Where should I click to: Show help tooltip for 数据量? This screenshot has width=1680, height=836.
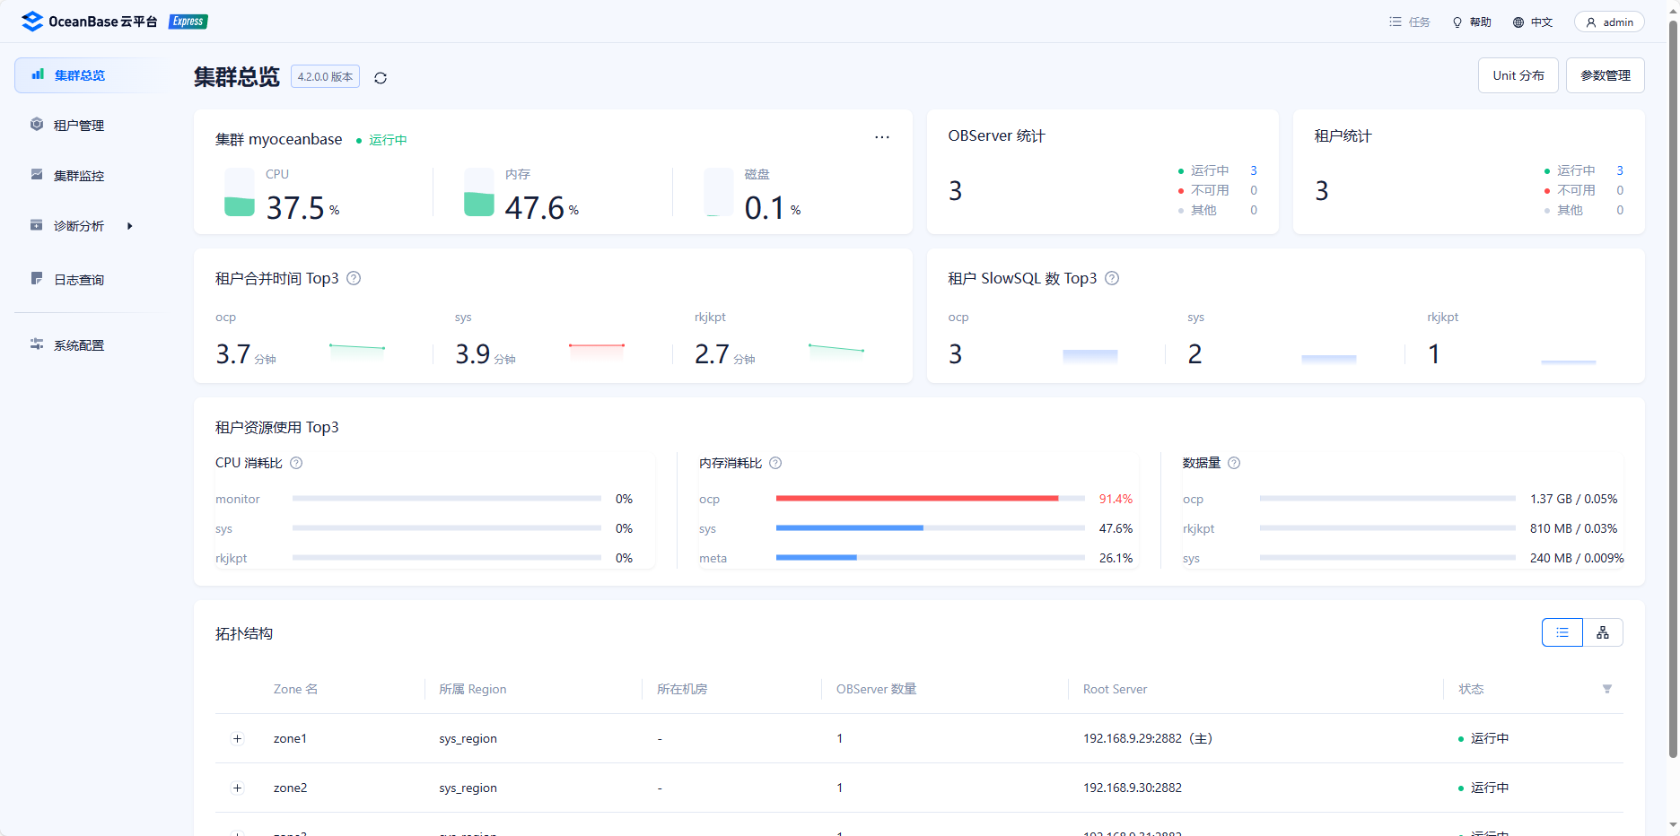1234,463
